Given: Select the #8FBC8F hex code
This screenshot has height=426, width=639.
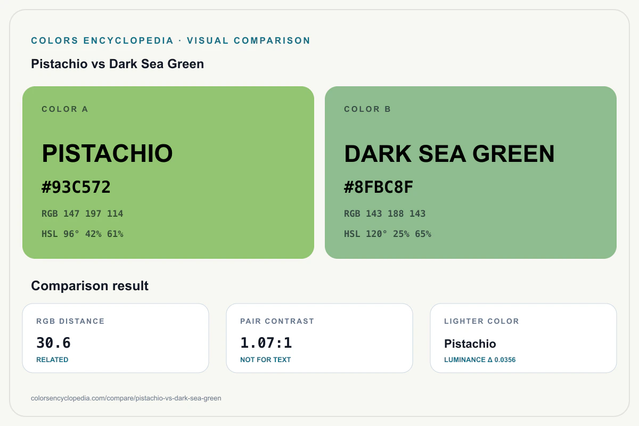Looking at the screenshot, I should tap(379, 187).
